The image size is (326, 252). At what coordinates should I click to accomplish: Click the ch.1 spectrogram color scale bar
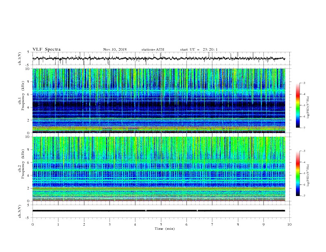pos(298,105)
